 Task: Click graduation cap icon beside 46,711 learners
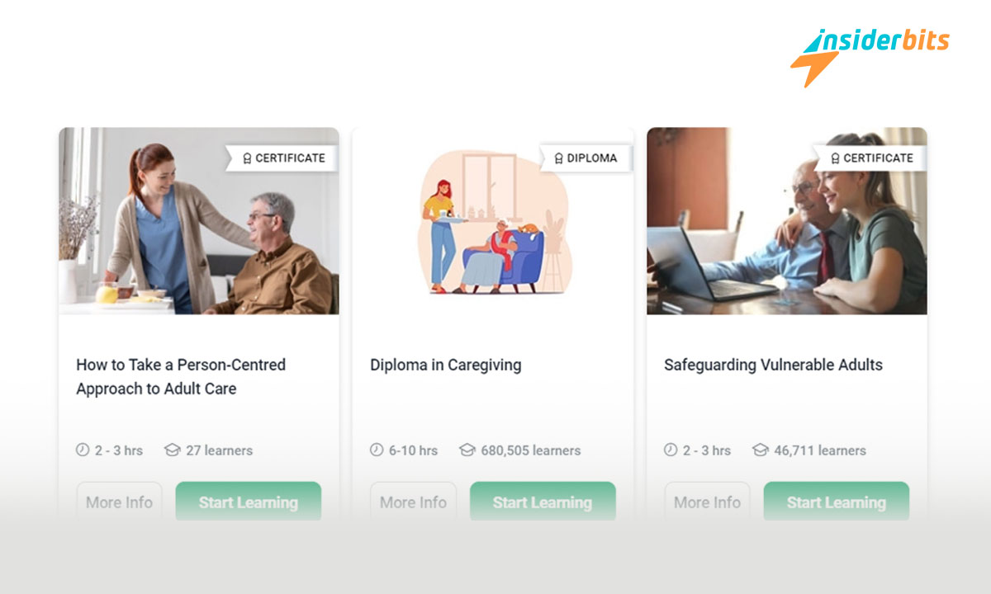[761, 450]
